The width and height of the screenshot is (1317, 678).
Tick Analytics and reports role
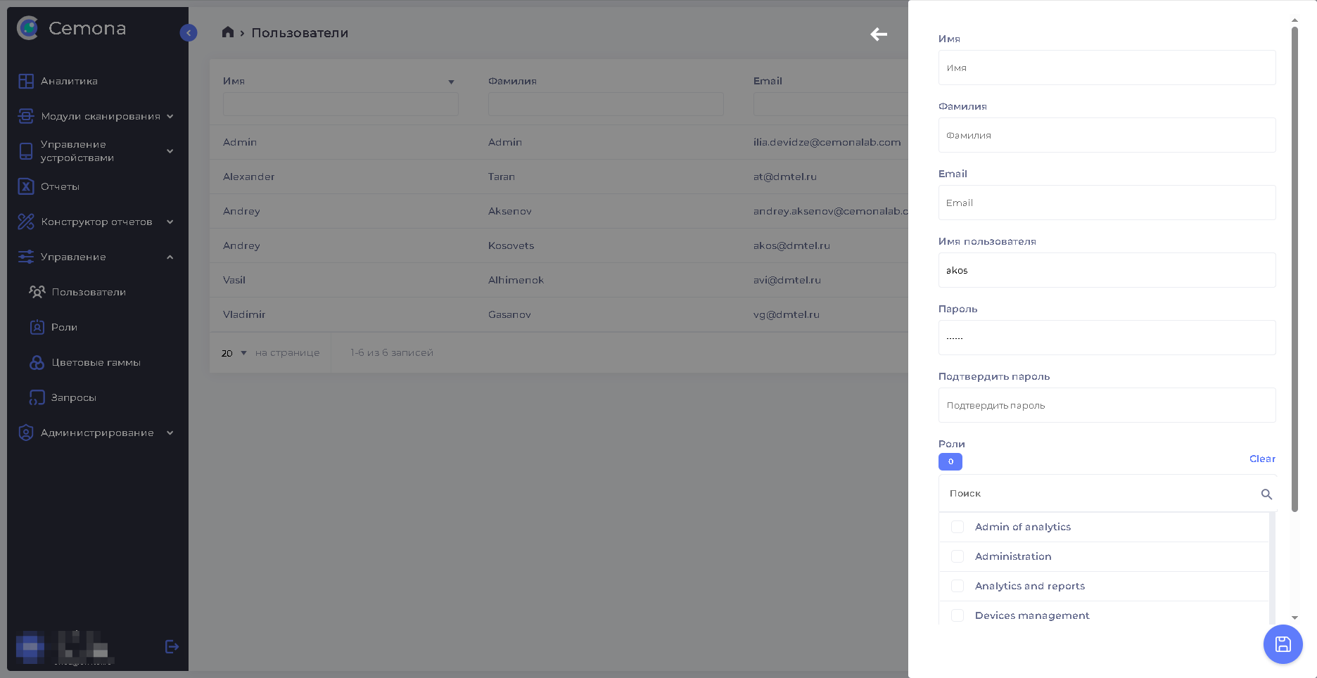pos(957,586)
